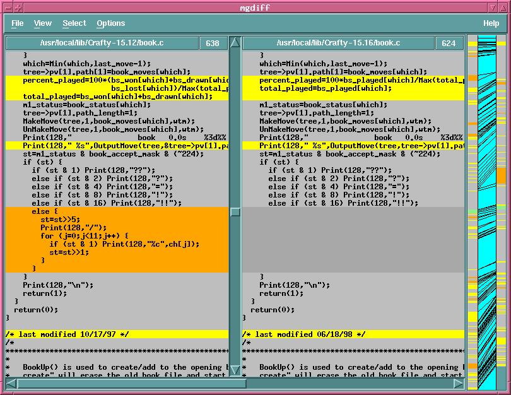
Task: Open the View menu
Action: pyautogui.click(x=43, y=23)
